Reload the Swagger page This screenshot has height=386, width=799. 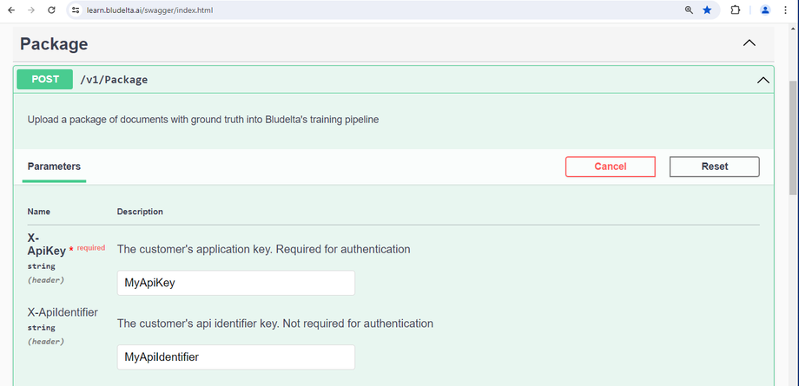pos(52,10)
